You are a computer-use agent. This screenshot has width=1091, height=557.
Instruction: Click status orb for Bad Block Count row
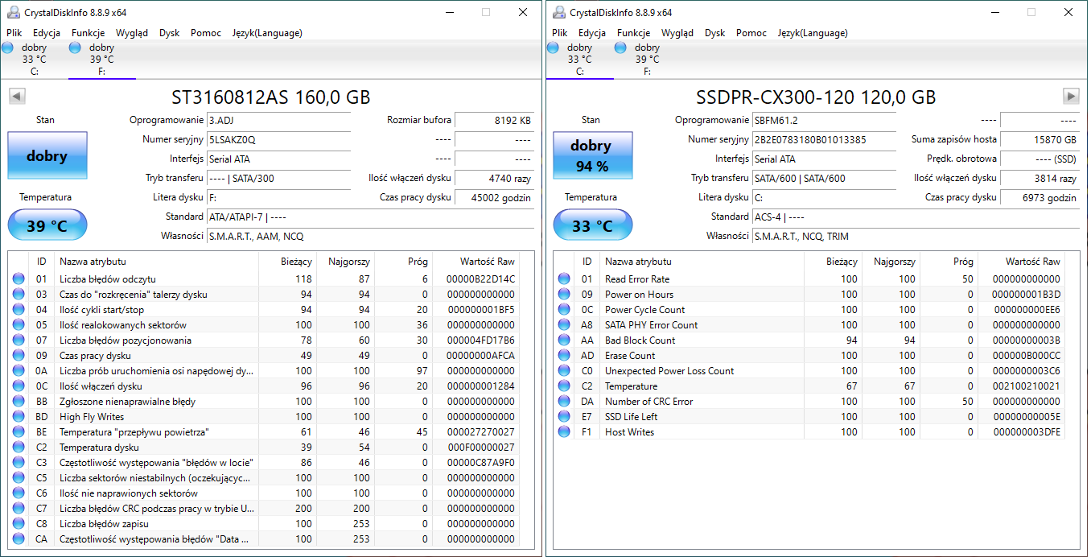564,340
